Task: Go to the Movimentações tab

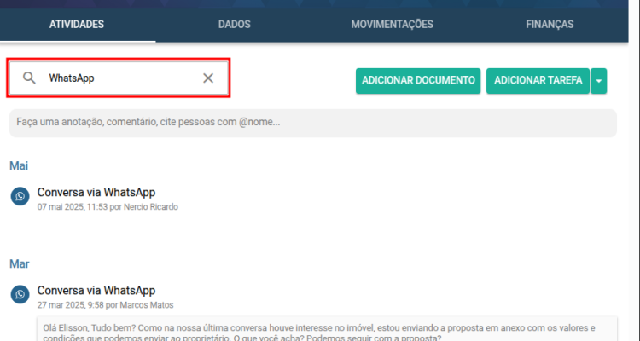Action: click(x=392, y=25)
